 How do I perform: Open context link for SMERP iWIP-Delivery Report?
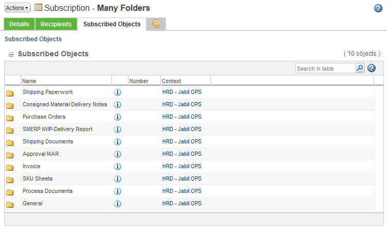coord(182,129)
